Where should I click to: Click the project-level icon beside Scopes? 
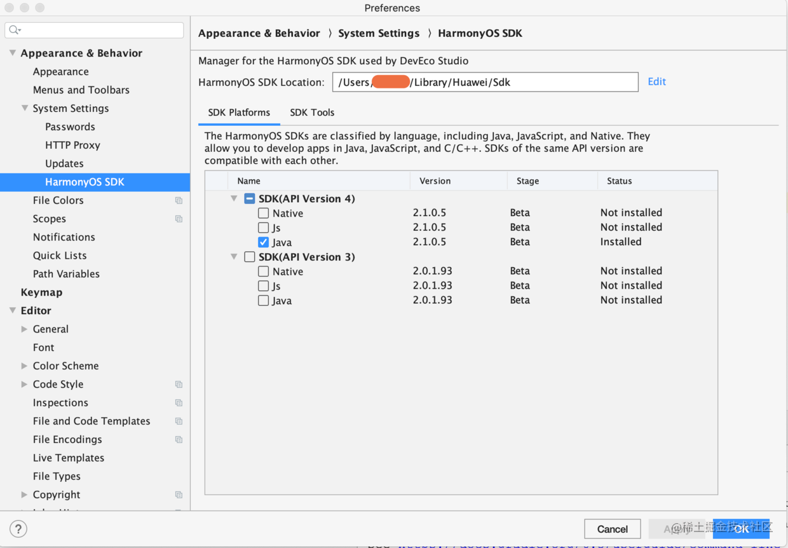click(179, 219)
